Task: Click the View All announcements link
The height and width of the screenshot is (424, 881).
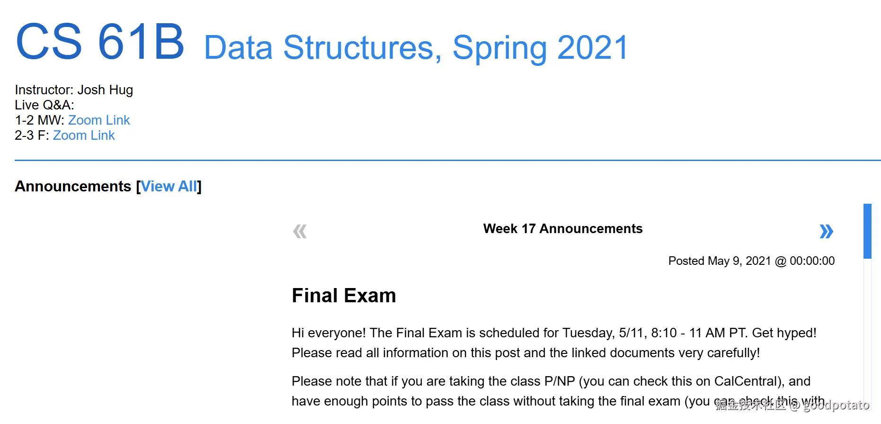Action: point(169,187)
